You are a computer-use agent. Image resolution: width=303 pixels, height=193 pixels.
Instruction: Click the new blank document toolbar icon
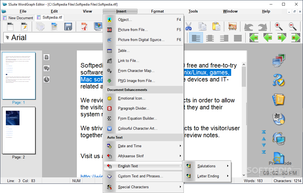tap(10, 26)
